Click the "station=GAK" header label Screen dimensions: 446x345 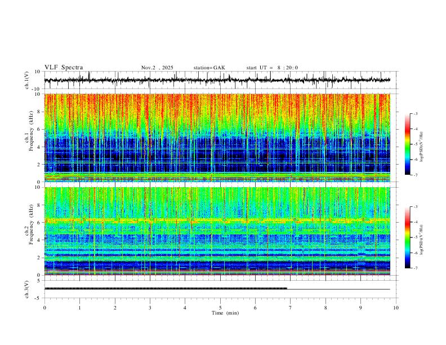[x=209, y=68]
